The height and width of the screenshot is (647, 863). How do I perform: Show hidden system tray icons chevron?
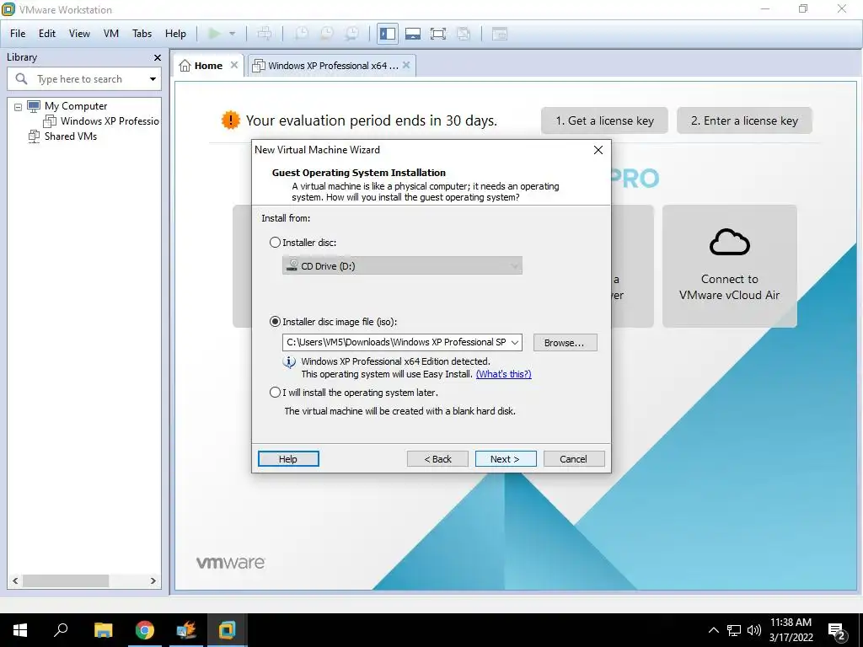[x=713, y=630]
